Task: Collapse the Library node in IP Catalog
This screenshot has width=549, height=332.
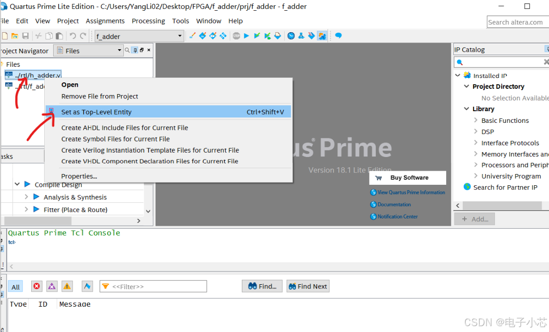Action: coord(467,109)
